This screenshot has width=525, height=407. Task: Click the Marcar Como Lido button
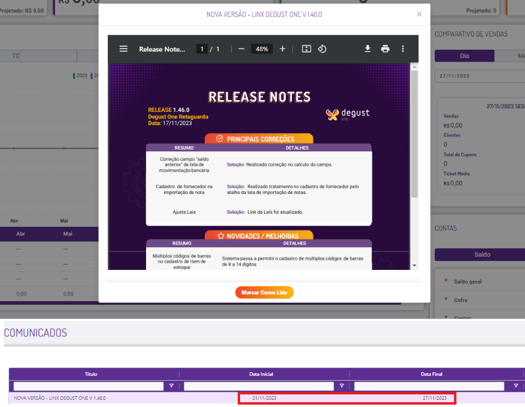264,292
